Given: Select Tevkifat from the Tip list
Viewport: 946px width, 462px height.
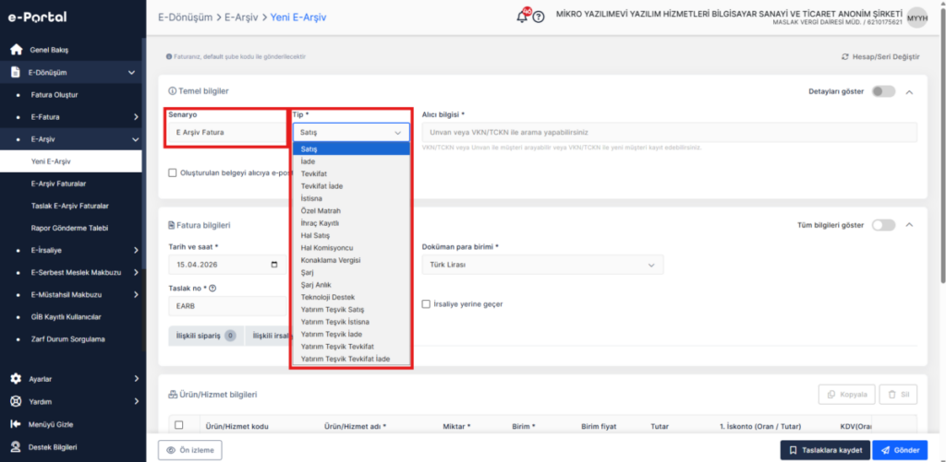Looking at the screenshot, I should coord(351,173).
